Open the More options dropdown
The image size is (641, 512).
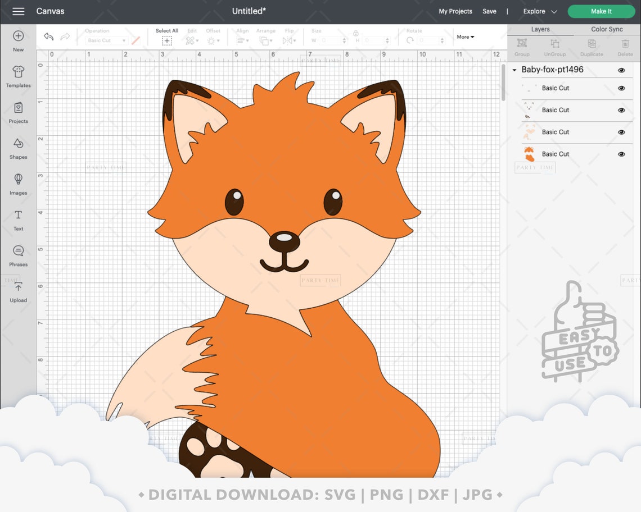coord(465,36)
